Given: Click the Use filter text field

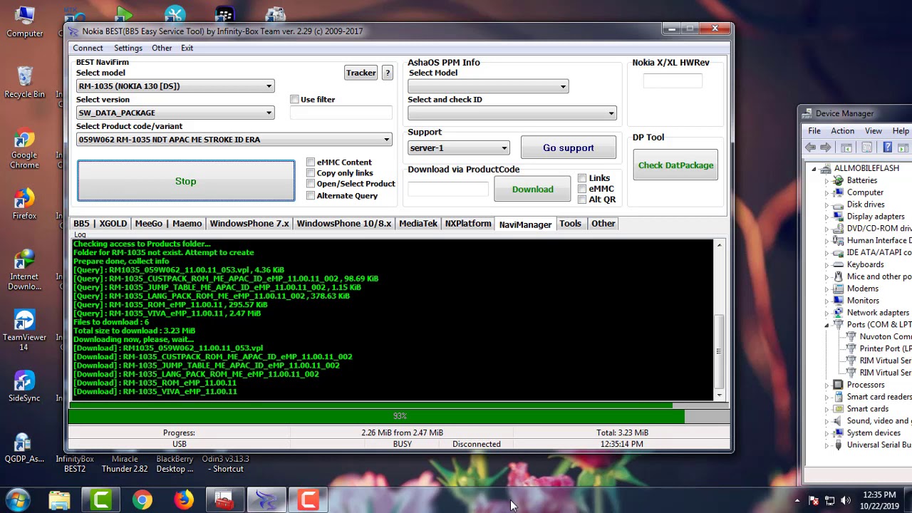Looking at the screenshot, I should pyautogui.click(x=341, y=113).
